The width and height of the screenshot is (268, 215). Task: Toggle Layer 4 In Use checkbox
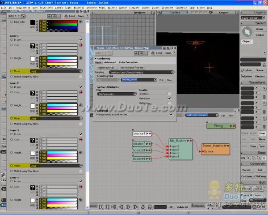80,181
